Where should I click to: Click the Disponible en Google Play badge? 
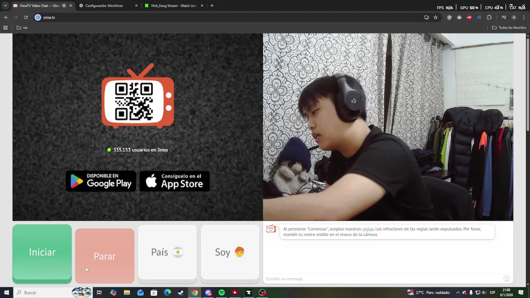click(x=101, y=181)
